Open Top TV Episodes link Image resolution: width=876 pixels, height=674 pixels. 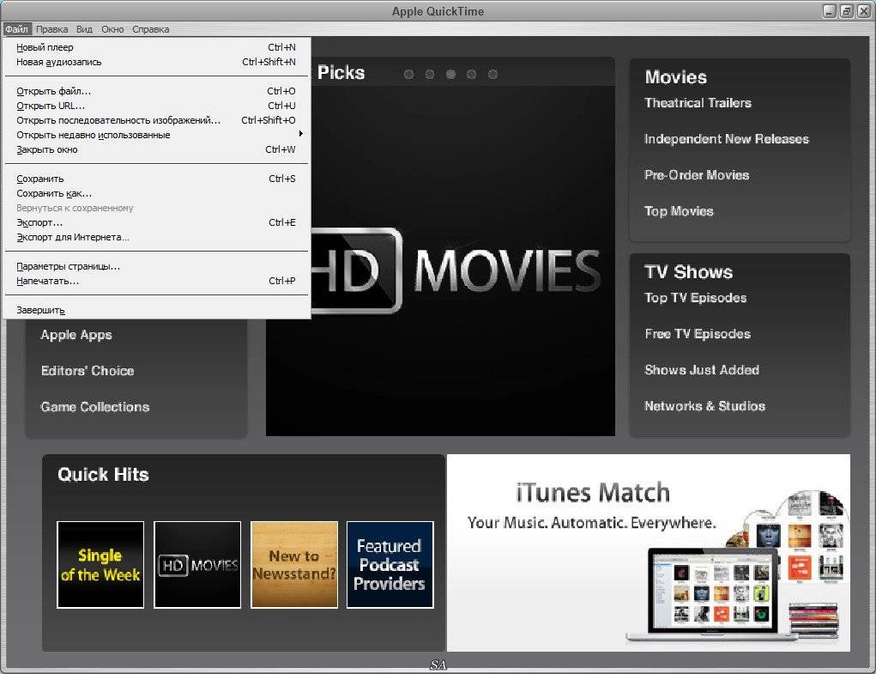[x=696, y=298]
